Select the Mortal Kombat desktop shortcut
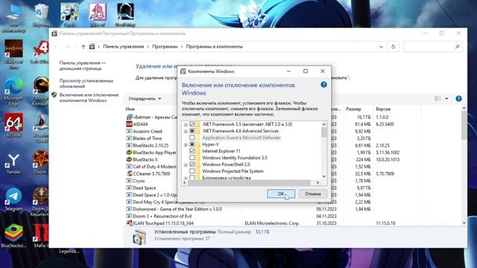Image resolution: width=477 pixels, height=268 pixels. click(x=41, y=91)
